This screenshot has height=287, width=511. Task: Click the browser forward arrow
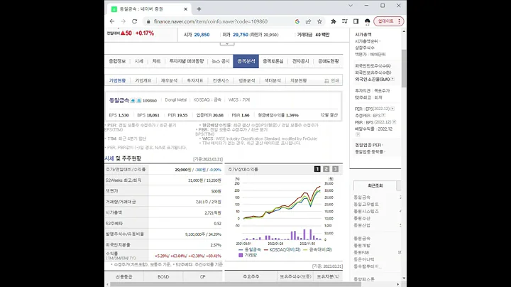coord(123,21)
